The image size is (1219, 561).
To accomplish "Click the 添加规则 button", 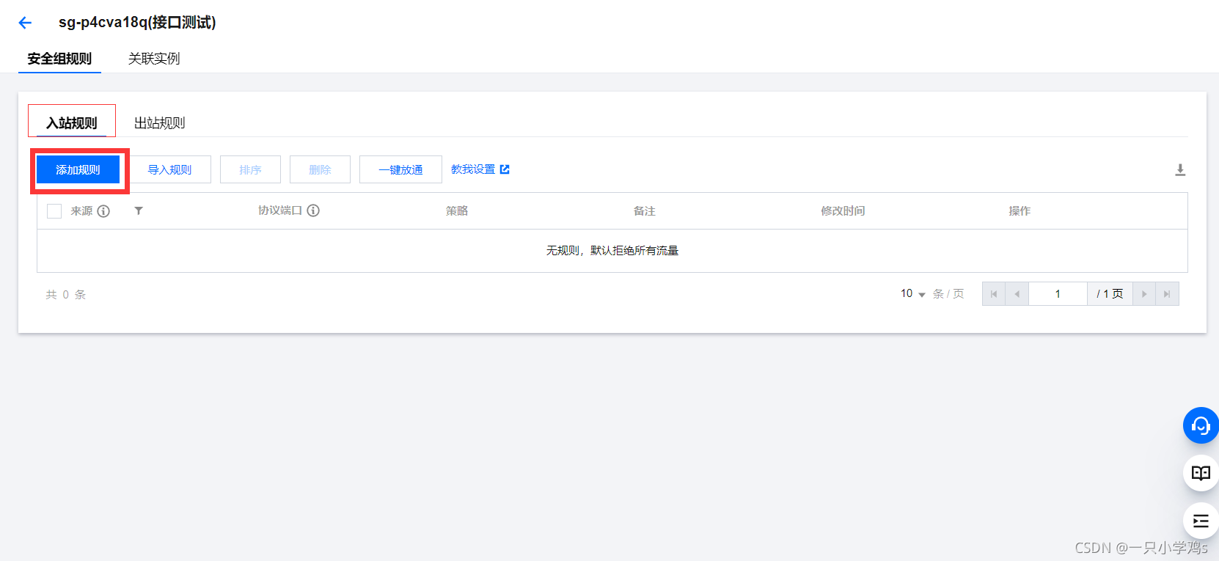I will click(78, 169).
